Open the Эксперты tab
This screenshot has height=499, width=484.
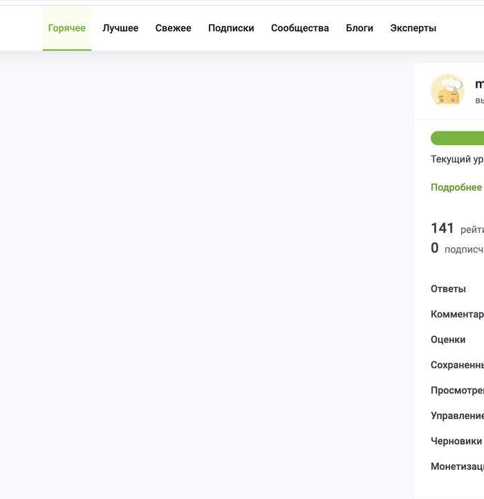413,28
